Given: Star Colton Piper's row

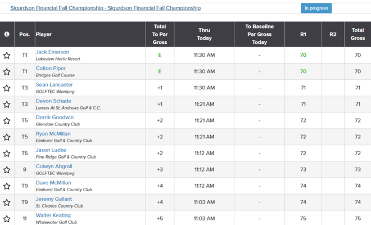Looking at the screenshot, I should (x=7, y=72).
